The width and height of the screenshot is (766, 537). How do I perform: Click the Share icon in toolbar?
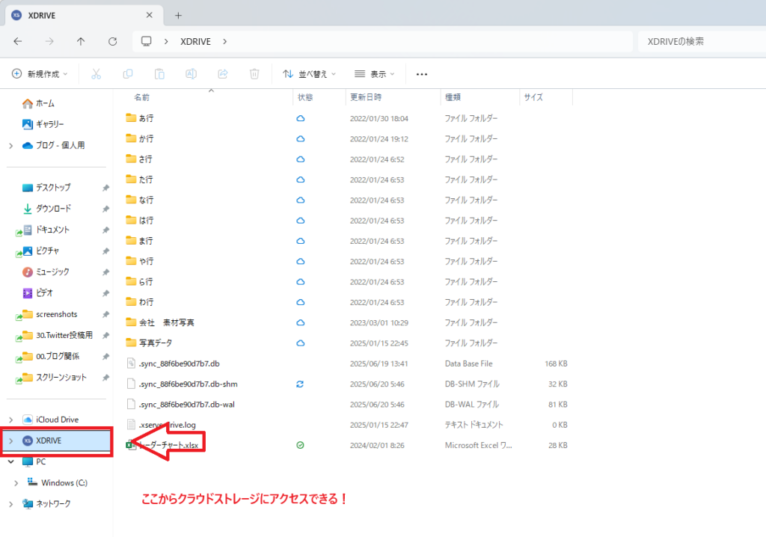point(223,74)
